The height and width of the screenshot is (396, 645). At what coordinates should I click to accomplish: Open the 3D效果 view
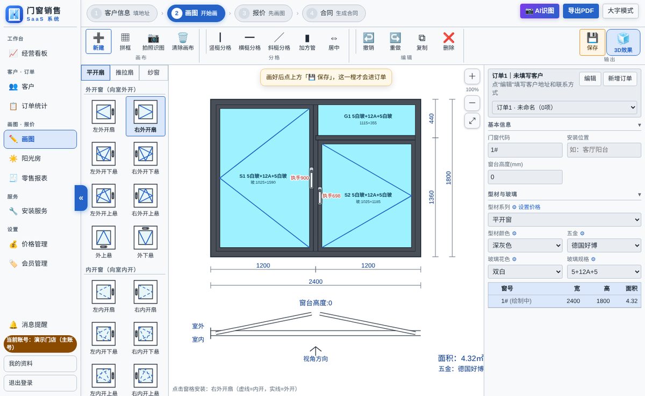pyautogui.click(x=623, y=42)
